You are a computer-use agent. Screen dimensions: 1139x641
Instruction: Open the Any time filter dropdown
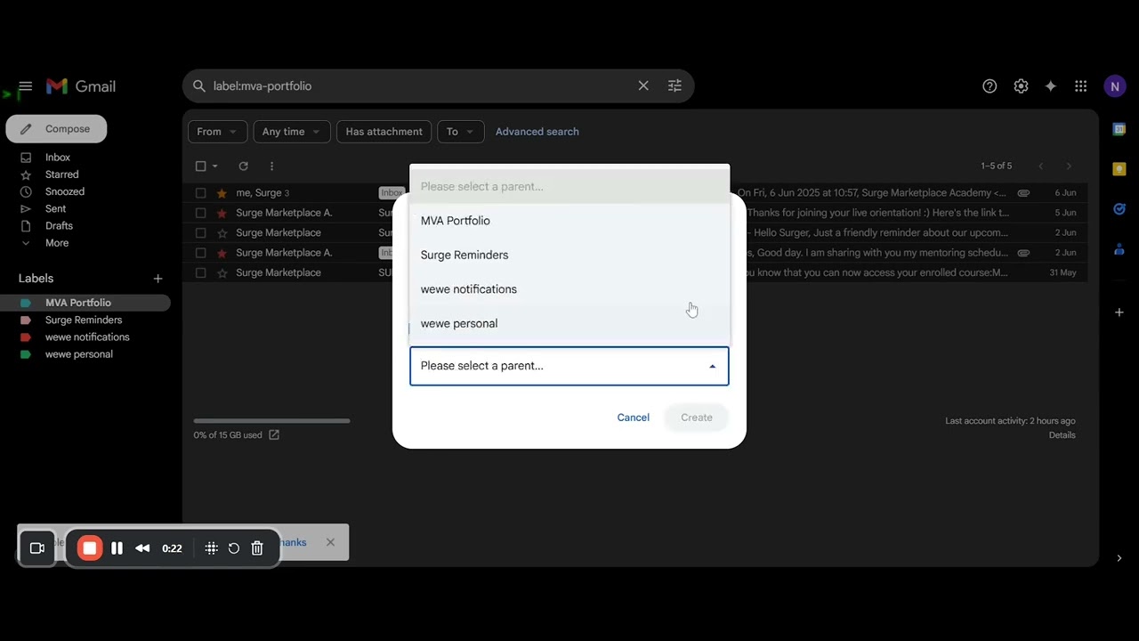click(x=292, y=132)
